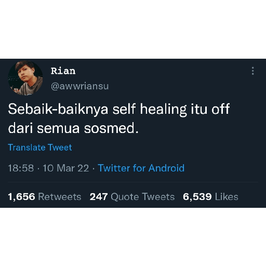Open the @awwriansu handle profile
Viewport: 266px width, 266px height.
tap(79, 86)
